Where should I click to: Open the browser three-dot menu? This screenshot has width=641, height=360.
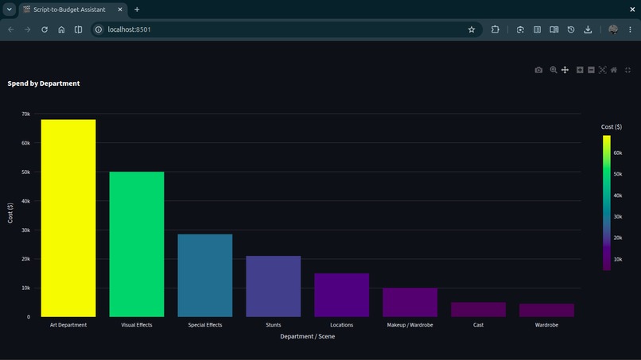click(x=630, y=29)
